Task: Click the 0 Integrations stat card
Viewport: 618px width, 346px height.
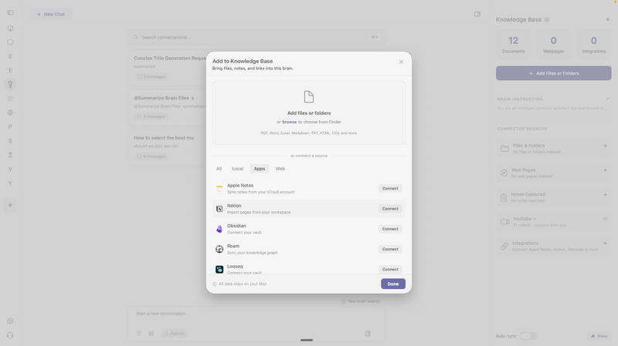Action: coord(593,44)
